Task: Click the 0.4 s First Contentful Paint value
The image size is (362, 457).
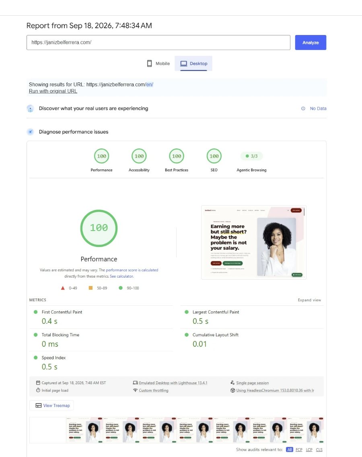Action: 49,321
